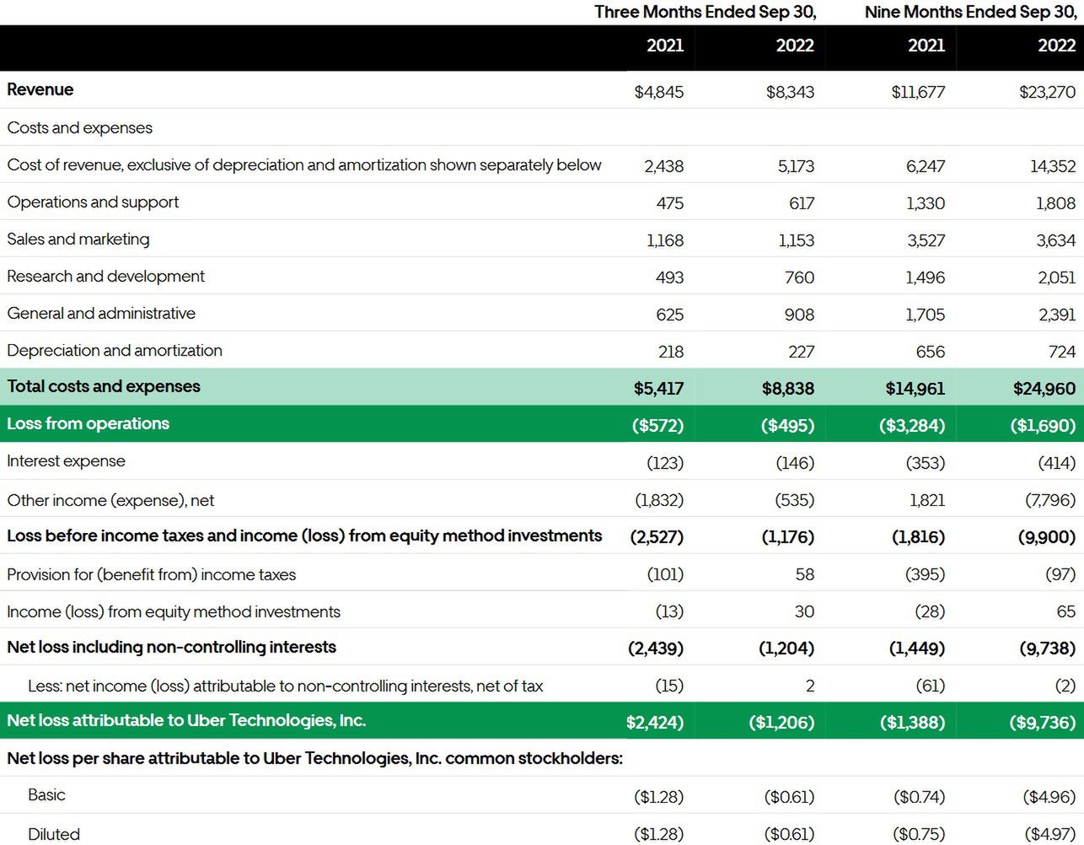1084x845 pixels.
Task: Click Net loss attributable to Uber label
Action: tap(186, 720)
